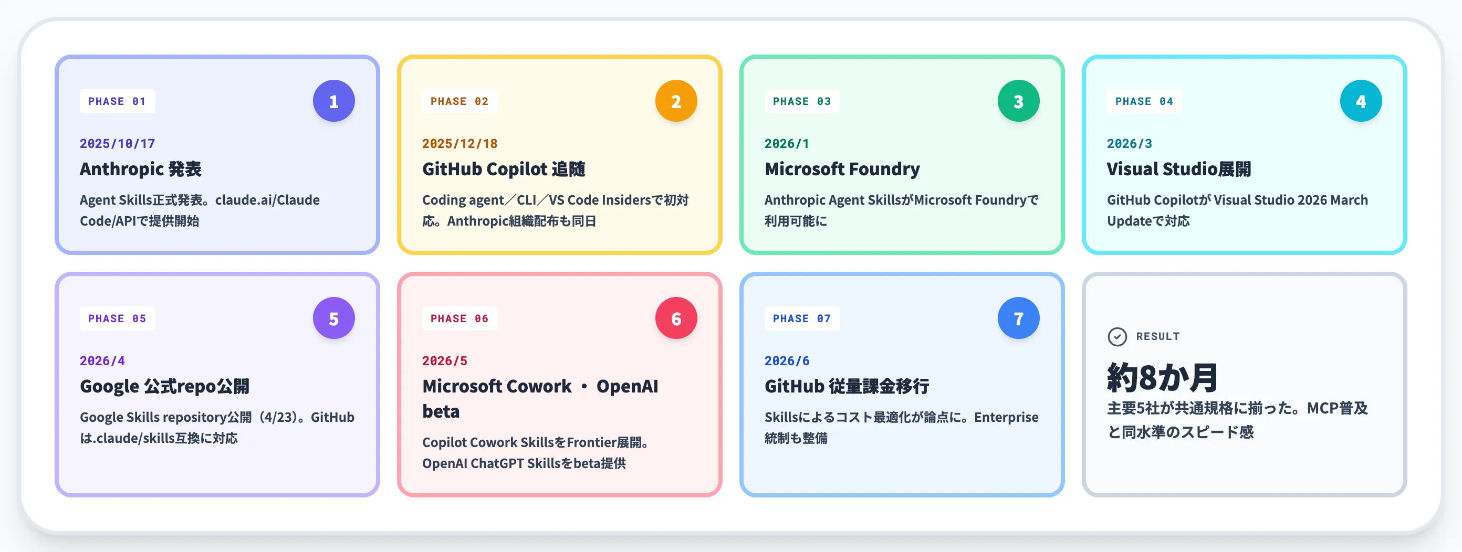
Task: Click the description starting Anthropic Agent Skillsが
Action: [x=901, y=210]
